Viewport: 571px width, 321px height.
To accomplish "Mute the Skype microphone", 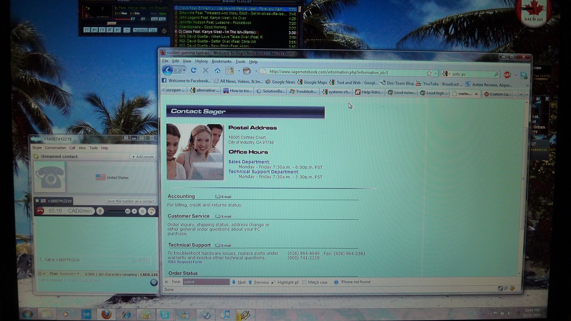I will 100,211.
